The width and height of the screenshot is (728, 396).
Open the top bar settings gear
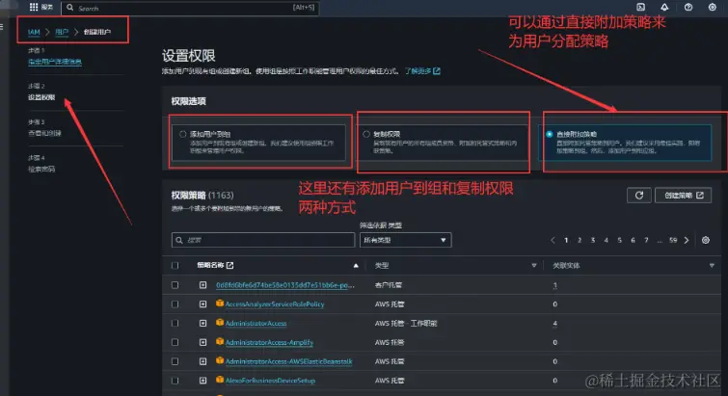coord(712,7)
